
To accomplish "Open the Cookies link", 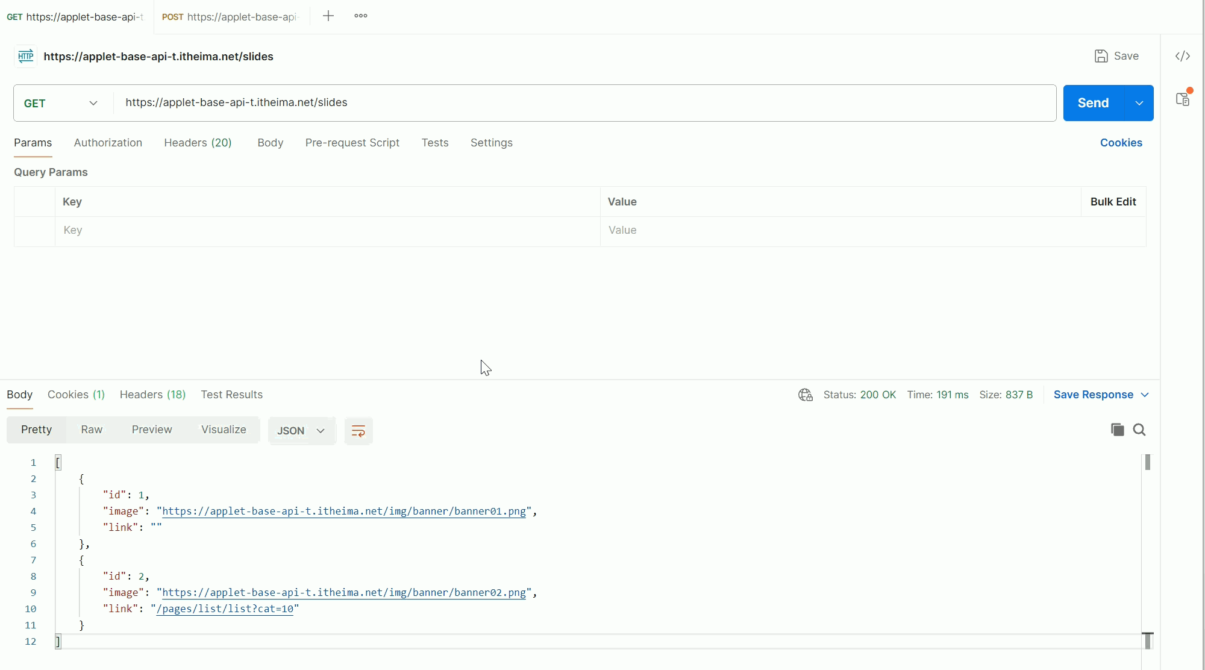I will tap(1121, 143).
